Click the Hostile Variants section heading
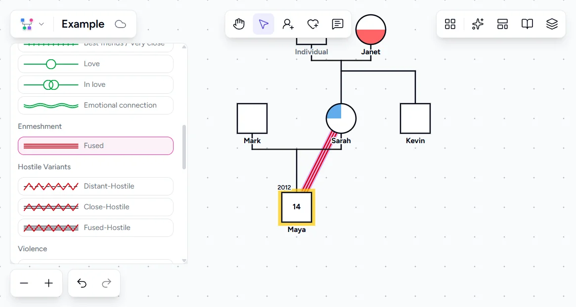This screenshot has width=576, height=307. [x=44, y=167]
